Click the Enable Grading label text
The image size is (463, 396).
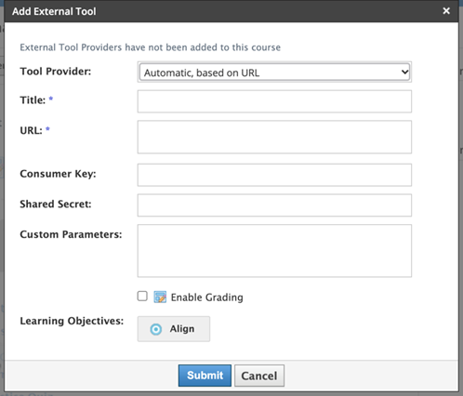point(207,297)
